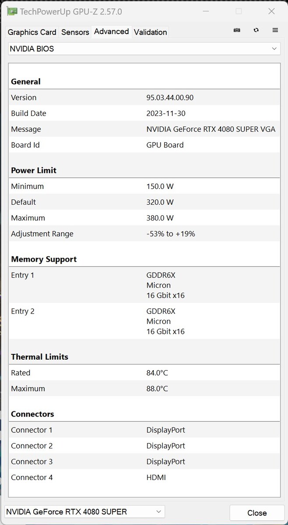Expand the NVIDIA BIOS dropdown

[144, 49]
